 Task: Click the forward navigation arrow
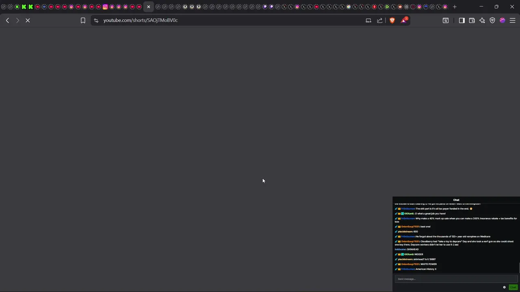tap(17, 20)
